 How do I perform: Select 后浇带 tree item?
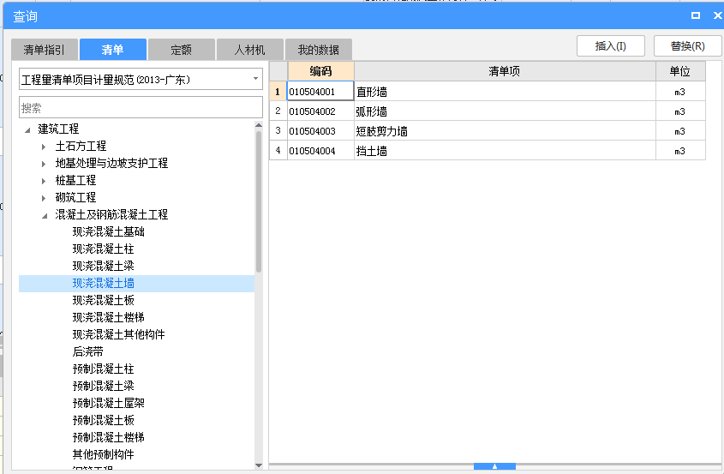click(87, 351)
